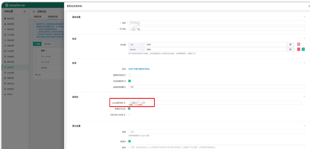This screenshot has height=149, width=310.
Task: Uncheck the 自动创建账号 checkbox
Action: tap(129, 81)
